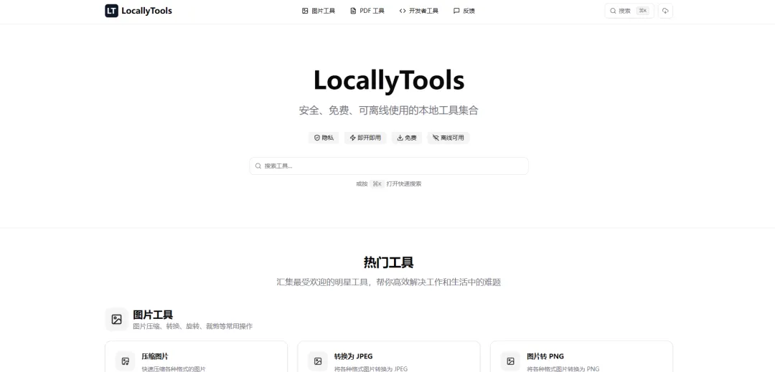The image size is (775, 372).
Task: Click the 离线可用 badge
Action: [448, 138]
